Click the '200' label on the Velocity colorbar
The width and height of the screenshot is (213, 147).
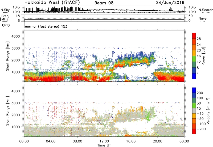(x=200, y=93)
